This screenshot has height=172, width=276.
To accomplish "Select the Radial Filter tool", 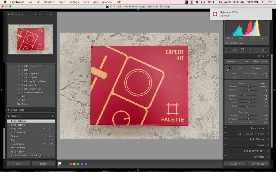I will (x=256, y=50).
